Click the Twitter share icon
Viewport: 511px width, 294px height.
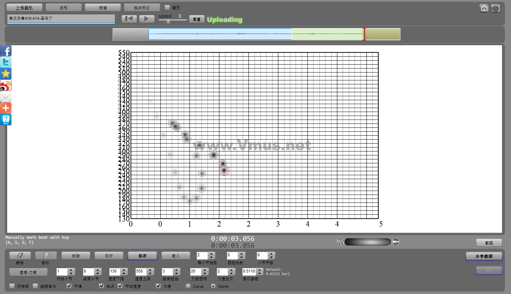(6, 62)
